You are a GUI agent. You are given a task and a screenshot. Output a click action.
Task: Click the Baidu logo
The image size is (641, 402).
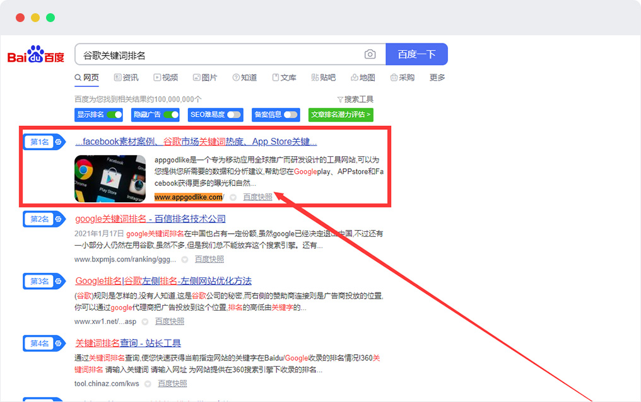(x=35, y=54)
